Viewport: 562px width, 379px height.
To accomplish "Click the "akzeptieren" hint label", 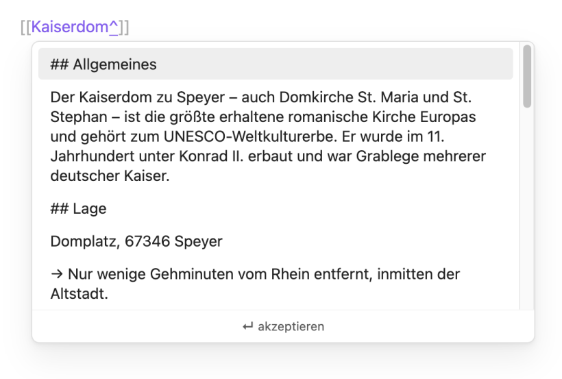I will (291, 326).
